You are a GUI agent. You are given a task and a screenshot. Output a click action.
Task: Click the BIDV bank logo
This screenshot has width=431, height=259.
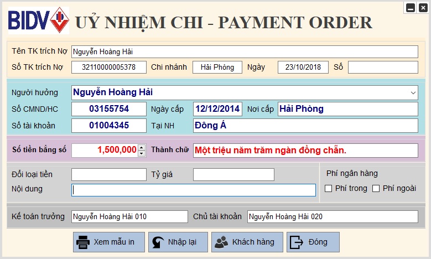pos(38,21)
